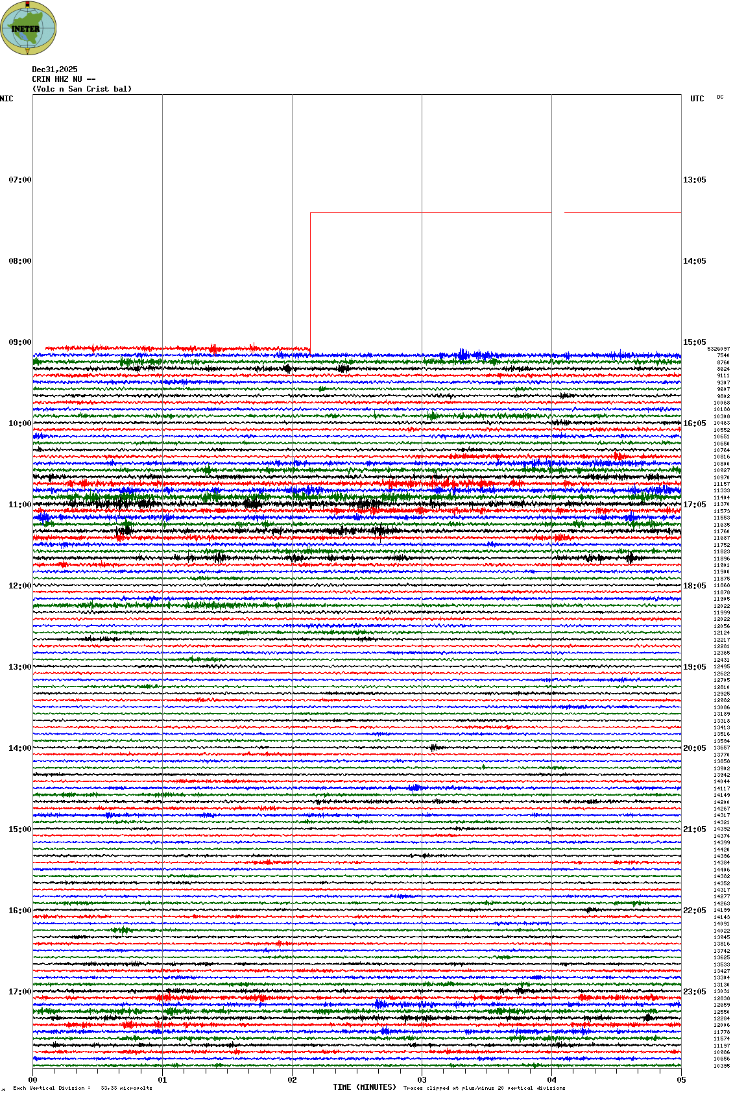
Task: Select the 14:00 local time marker
Action: click(19, 748)
